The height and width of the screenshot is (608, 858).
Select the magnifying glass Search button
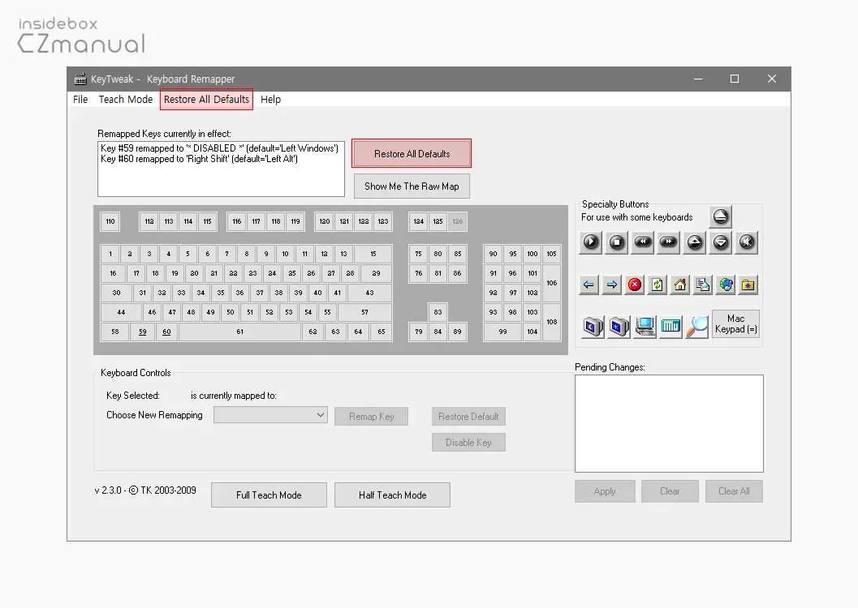pos(696,326)
